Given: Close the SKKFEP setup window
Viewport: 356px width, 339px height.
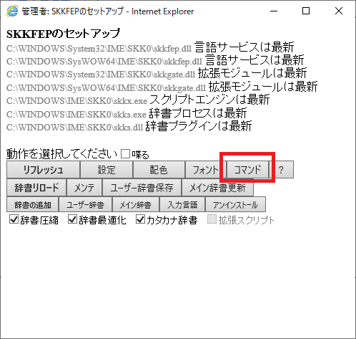Looking at the screenshot, I should click(339, 11).
